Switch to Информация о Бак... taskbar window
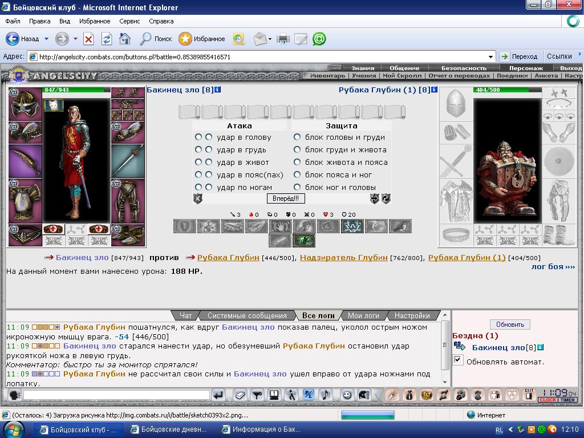 (261, 429)
